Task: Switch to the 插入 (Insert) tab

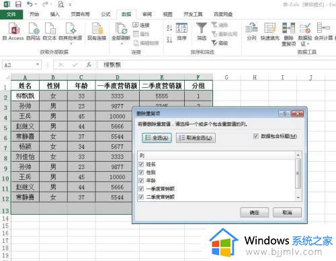Action: (x=54, y=14)
